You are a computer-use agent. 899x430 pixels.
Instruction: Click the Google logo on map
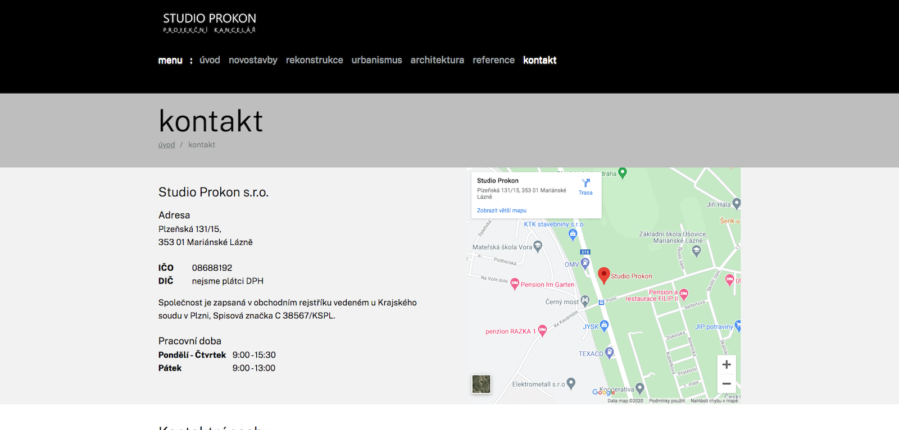coord(603,392)
